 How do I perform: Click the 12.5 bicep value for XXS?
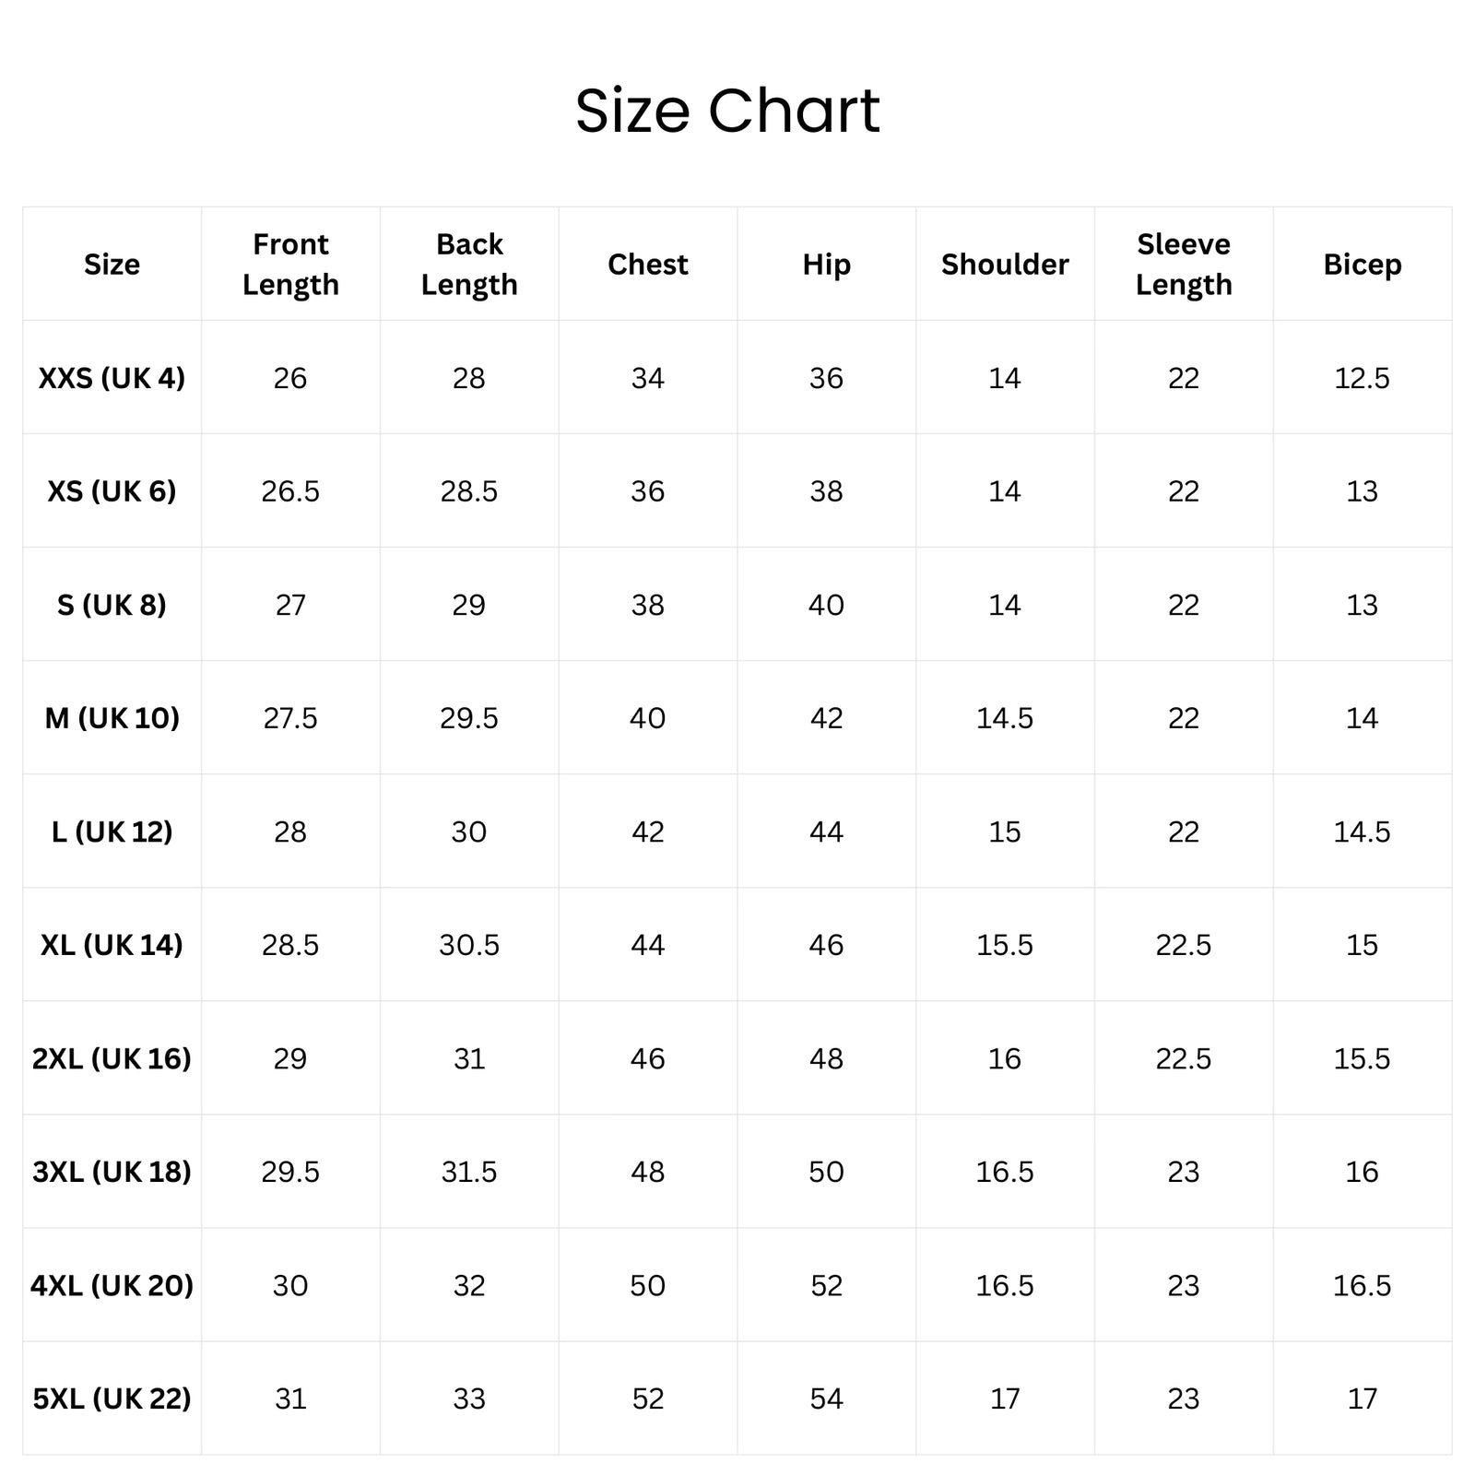coord(1363,378)
